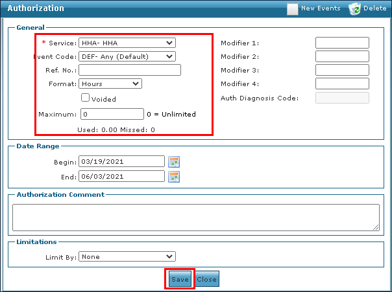Click the Begin date text field

[x=121, y=161]
